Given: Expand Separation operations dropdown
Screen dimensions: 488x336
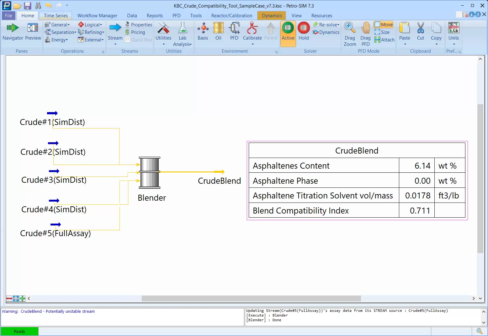Looking at the screenshot, I should click(61, 32).
